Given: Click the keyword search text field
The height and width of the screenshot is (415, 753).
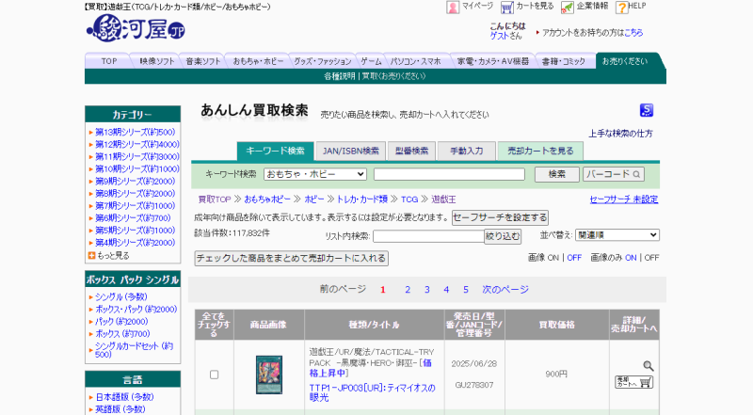Looking at the screenshot, I should coord(449,174).
